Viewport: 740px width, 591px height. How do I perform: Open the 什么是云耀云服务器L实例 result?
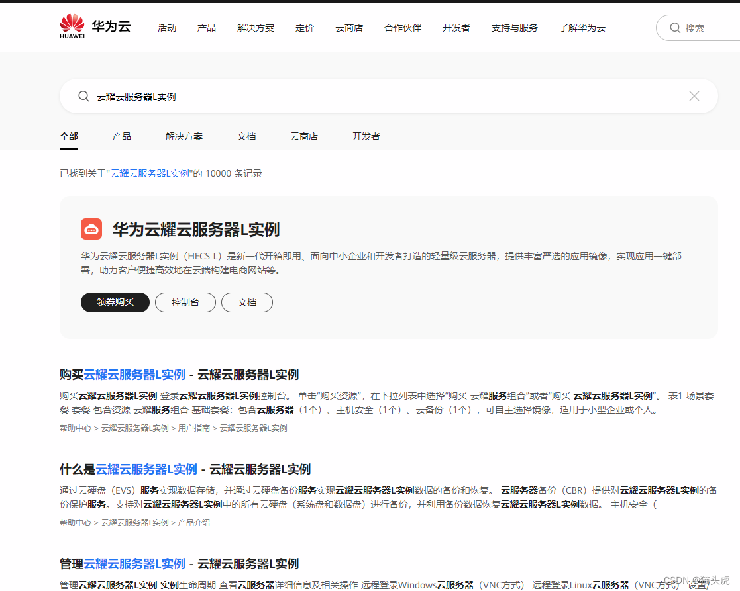[185, 469]
